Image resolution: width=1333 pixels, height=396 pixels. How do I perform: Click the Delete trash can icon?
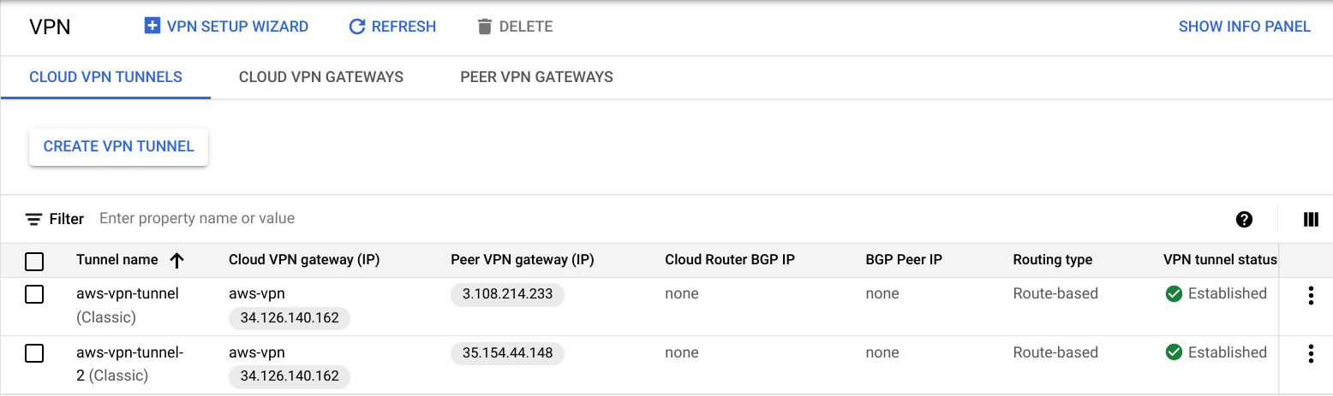click(485, 27)
